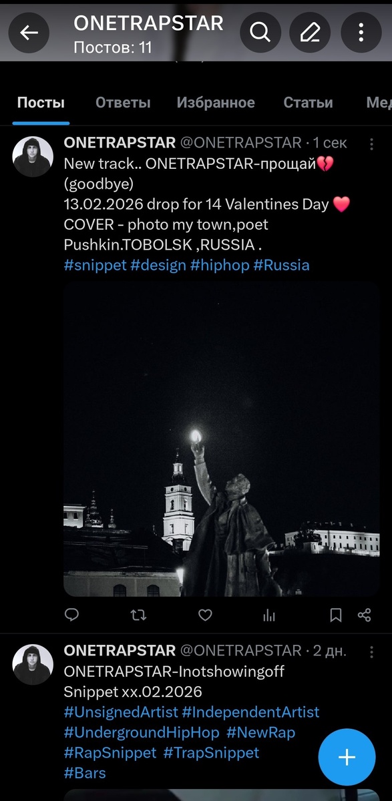This screenshot has width=392, height=801.
Task: Bookmark the прощай track post
Action: tap(337, 615)
